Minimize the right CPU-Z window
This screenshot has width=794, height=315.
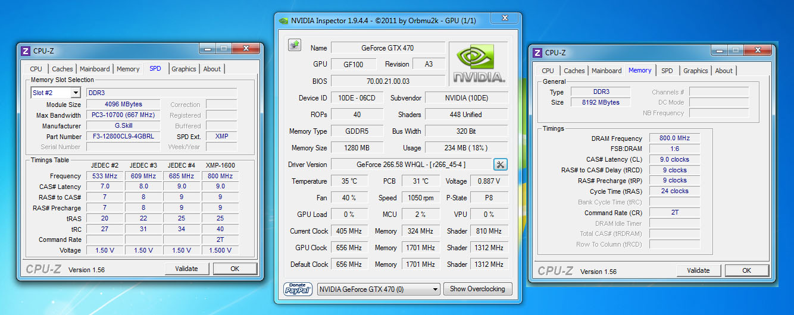pos(720,51)
